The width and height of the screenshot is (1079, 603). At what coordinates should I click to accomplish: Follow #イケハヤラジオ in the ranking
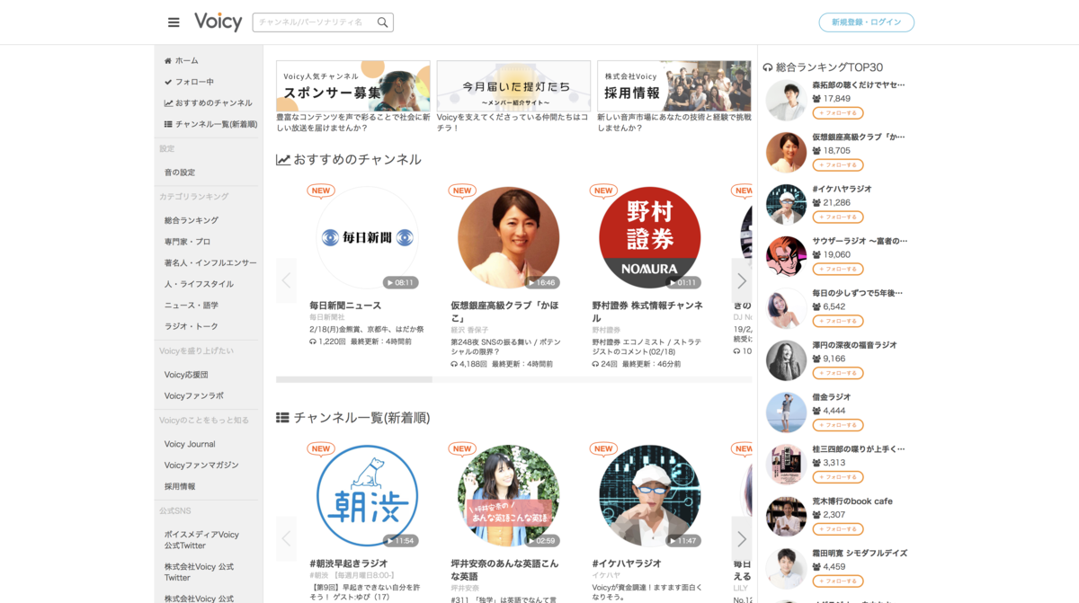point(838,217)
